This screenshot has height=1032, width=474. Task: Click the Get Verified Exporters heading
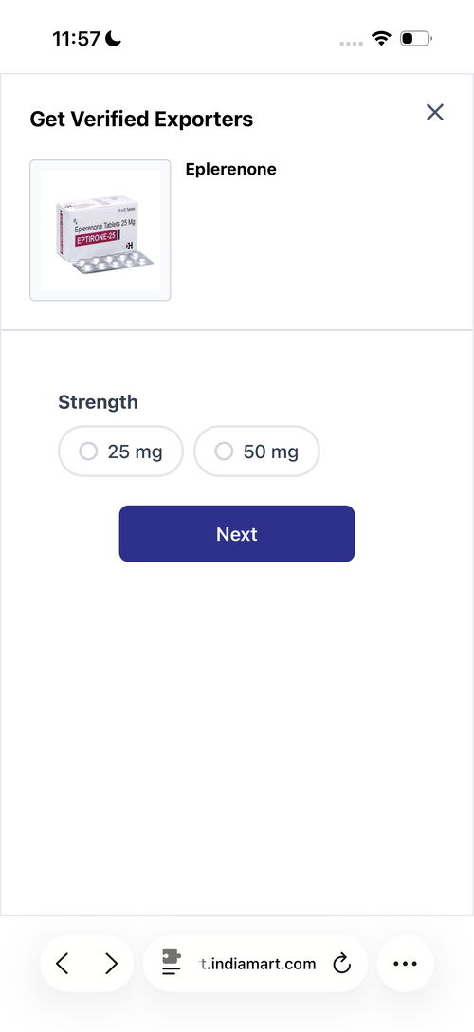(141, 120)
